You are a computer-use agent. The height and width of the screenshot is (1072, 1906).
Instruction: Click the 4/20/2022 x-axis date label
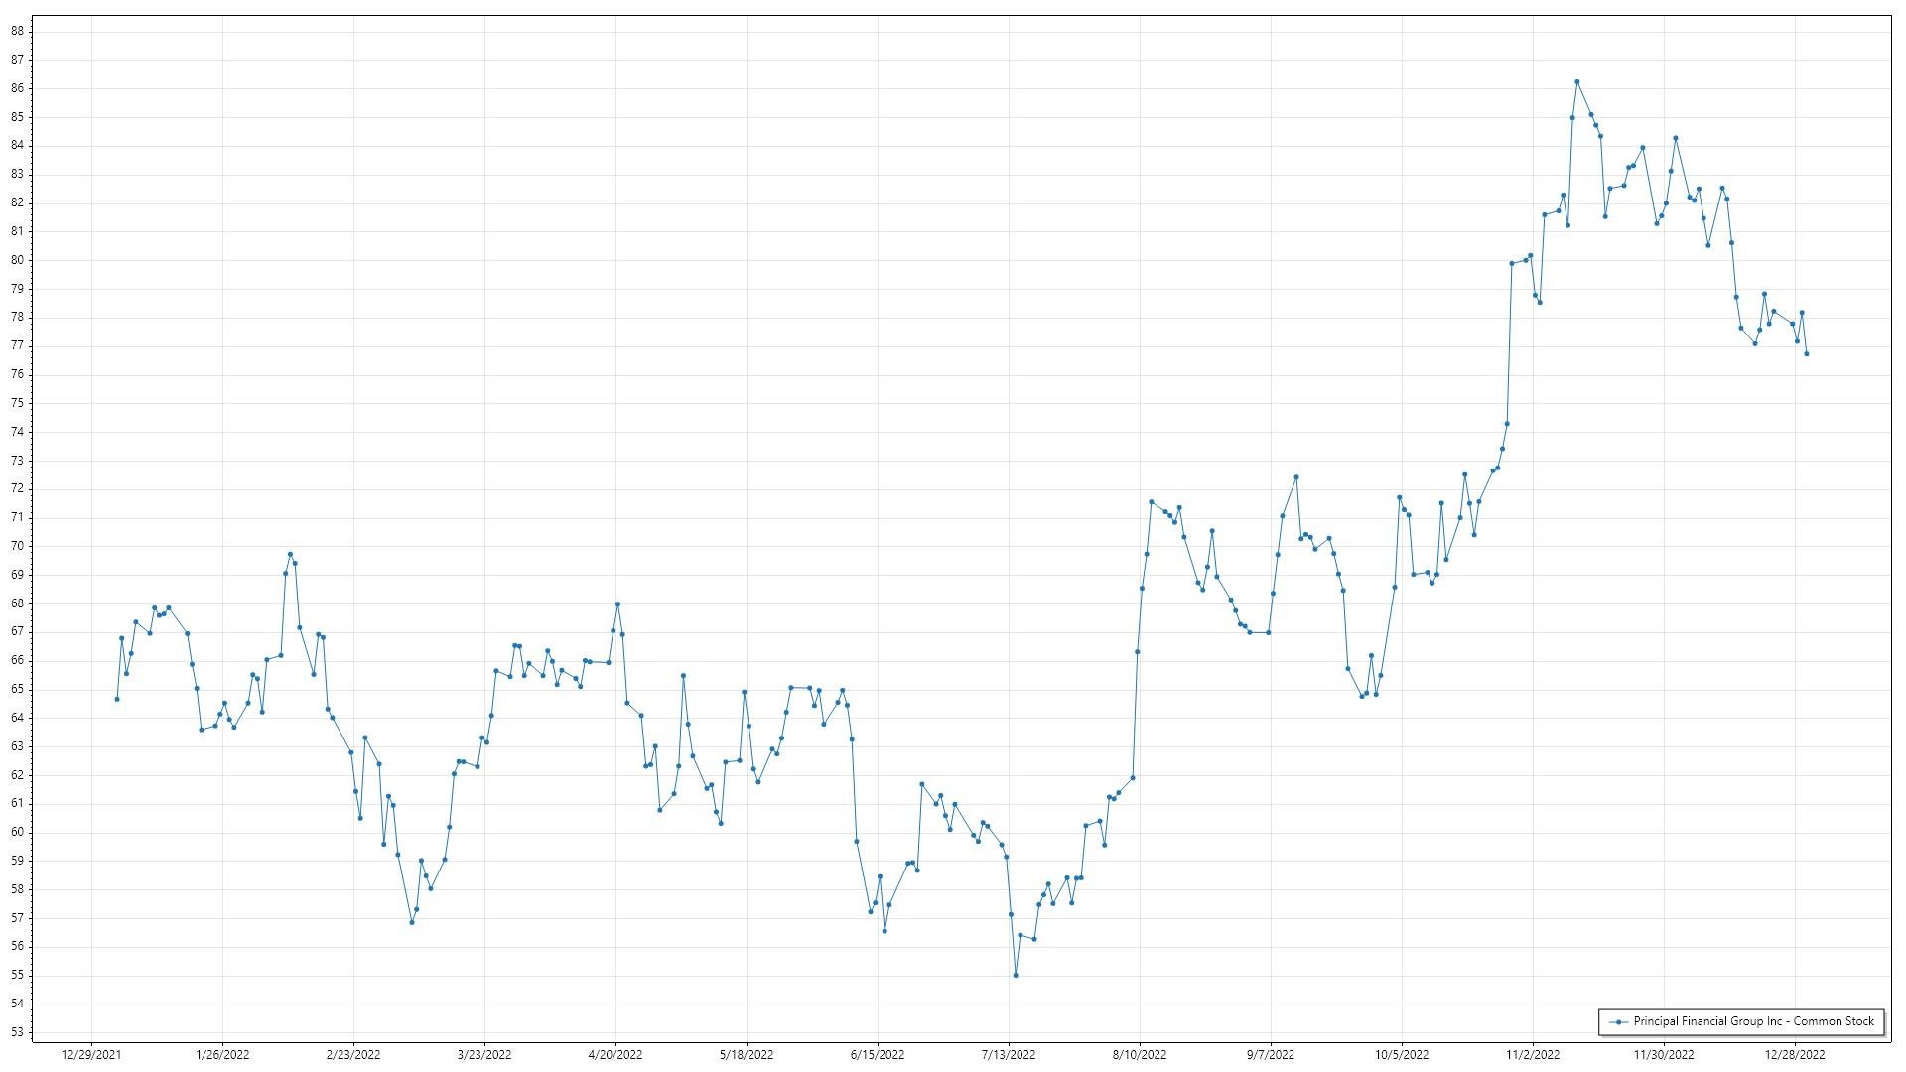(x=615, y=1055)
